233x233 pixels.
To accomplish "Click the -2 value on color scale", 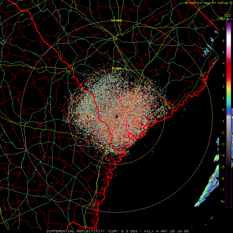I will tap(222, 133).
